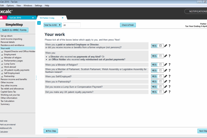
Task: Close the TaxCalc 2016 tab
Action: click(33, 17)
